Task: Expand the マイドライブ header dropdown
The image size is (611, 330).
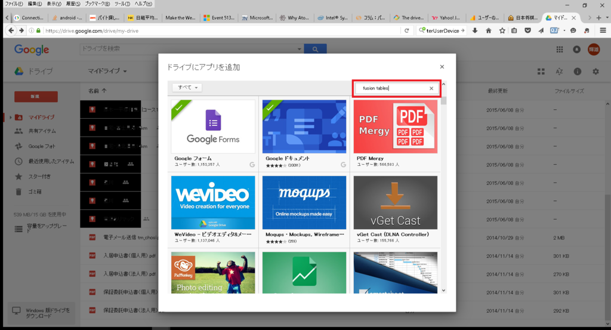Action: tap(107, 71)
